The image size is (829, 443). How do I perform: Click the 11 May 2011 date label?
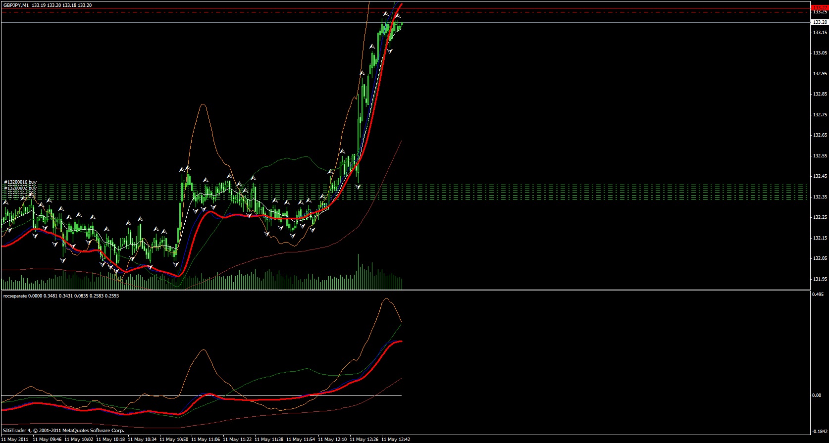point(15,440)
